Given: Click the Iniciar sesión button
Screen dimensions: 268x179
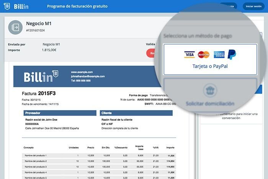Looking at the screenshot, I should coord(253,7).
